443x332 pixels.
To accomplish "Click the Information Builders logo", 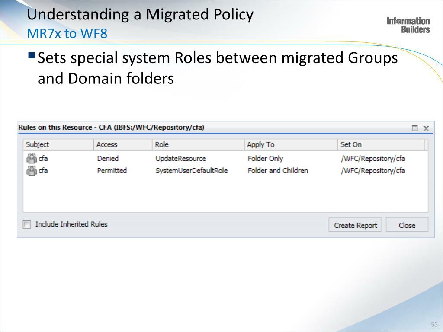I will click(x=408, y=25).
